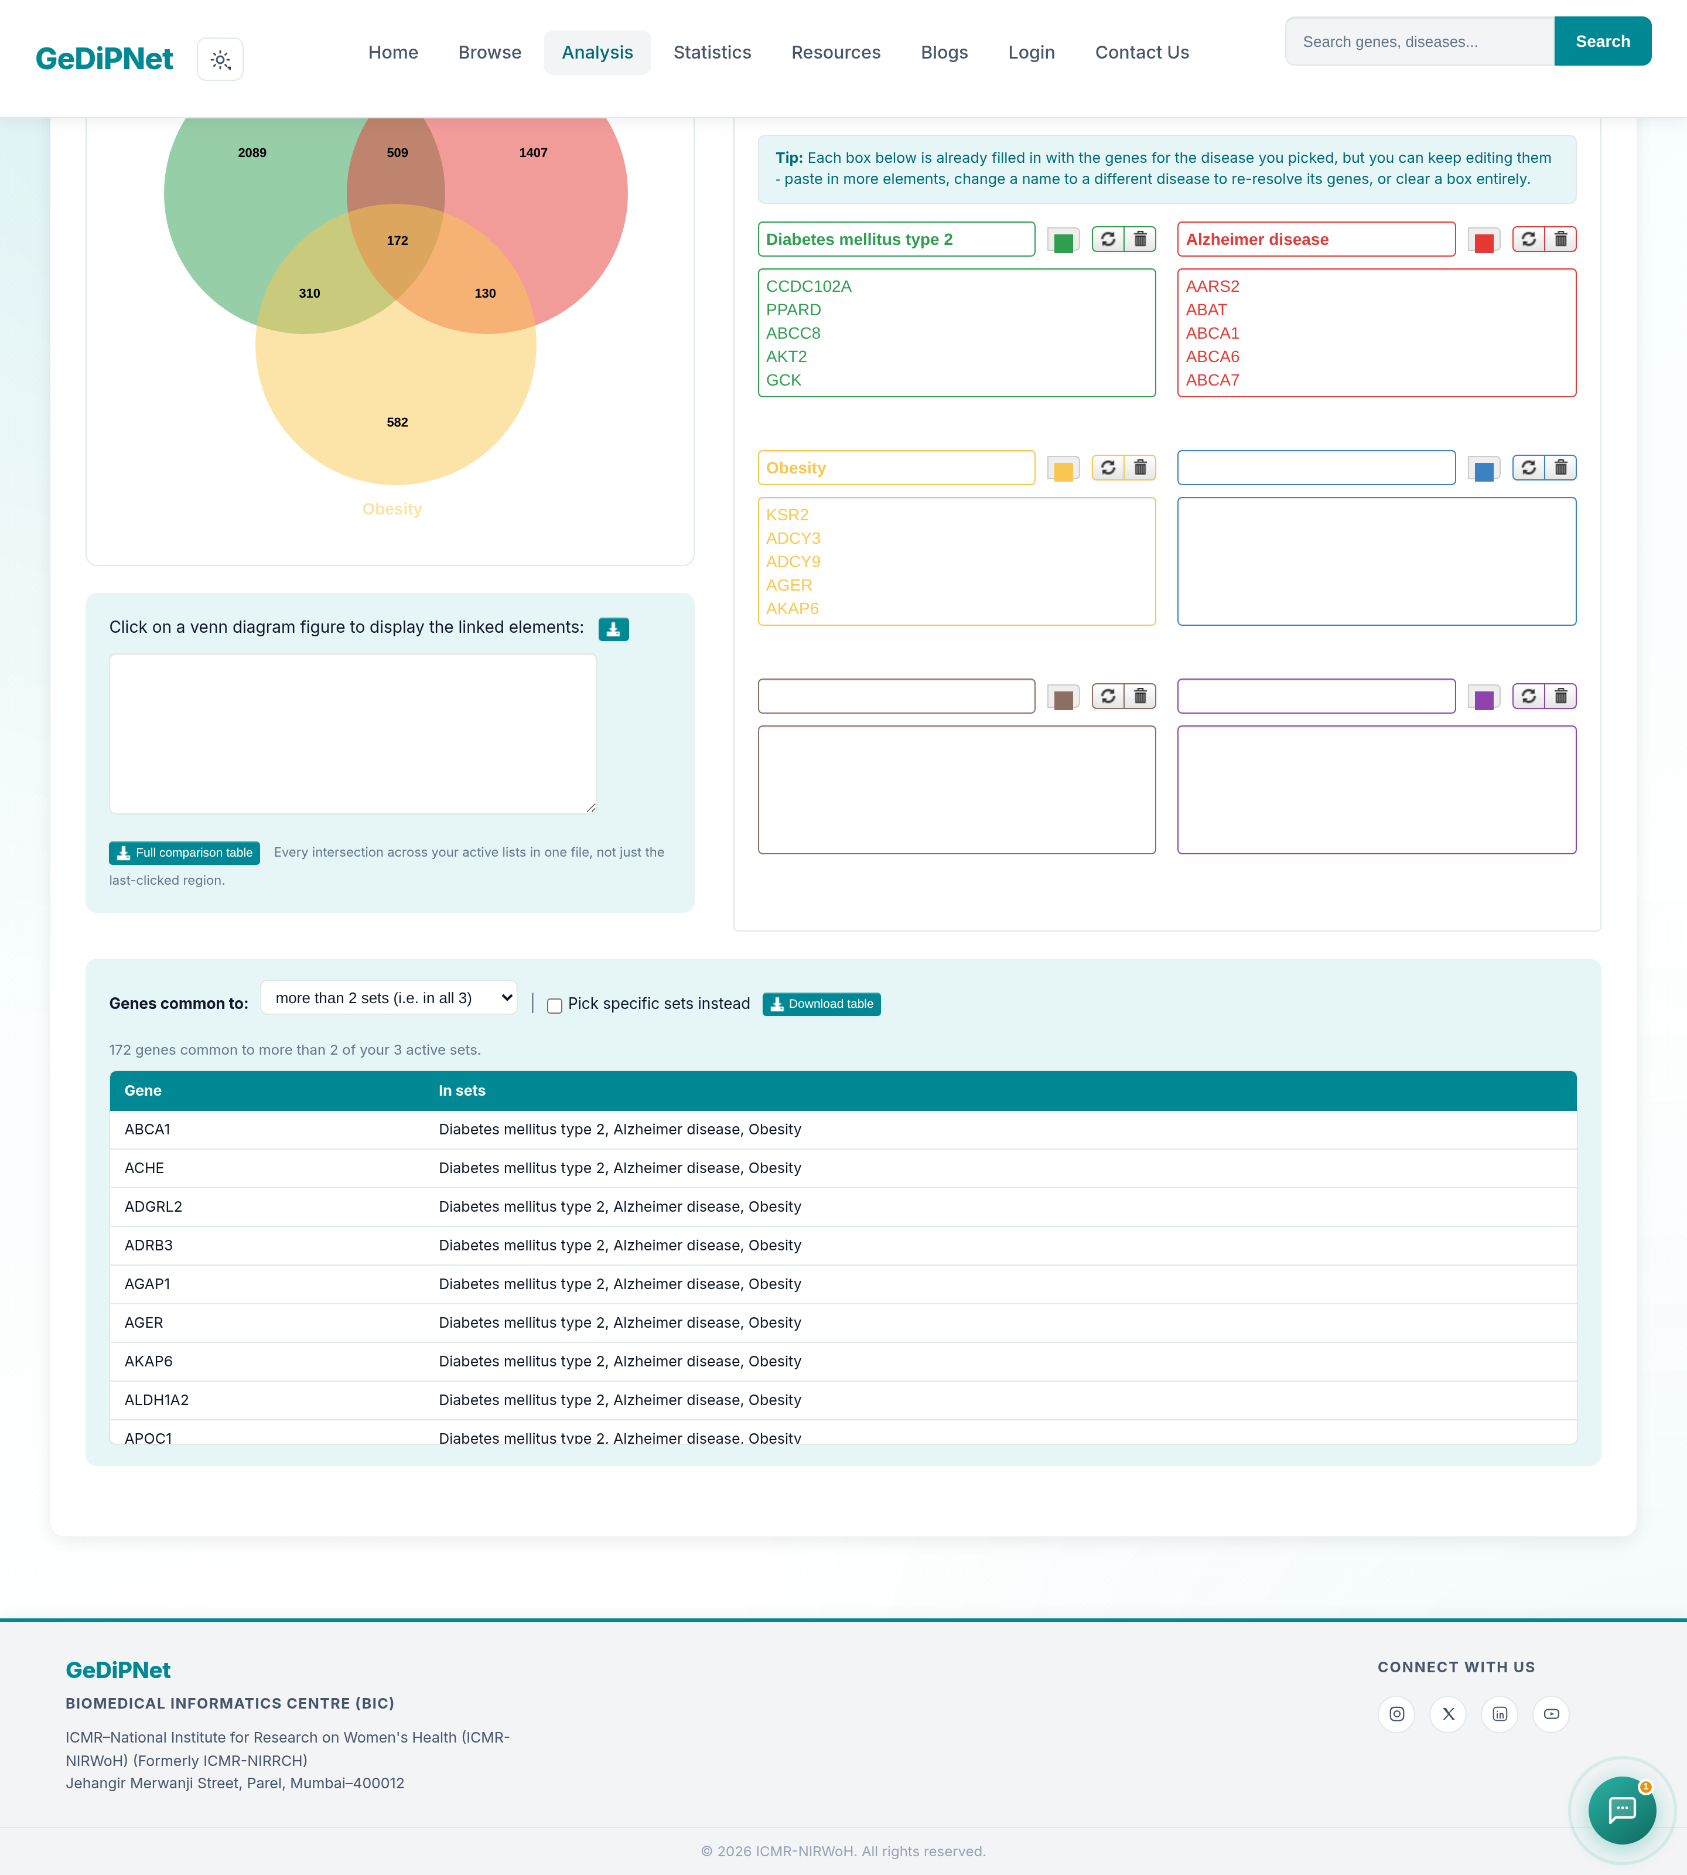Open the chat widget
The image size is (1687, 1875).
pos(1622,1809)
